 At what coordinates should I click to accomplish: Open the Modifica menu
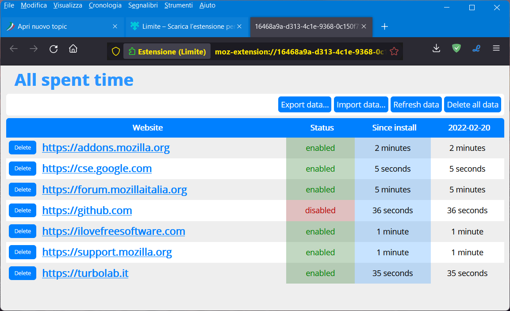(x=34, y=6)
